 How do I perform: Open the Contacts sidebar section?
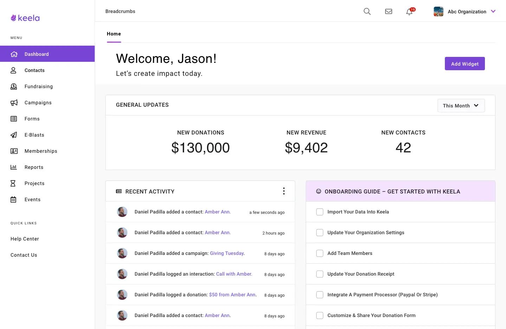(34, 70)
